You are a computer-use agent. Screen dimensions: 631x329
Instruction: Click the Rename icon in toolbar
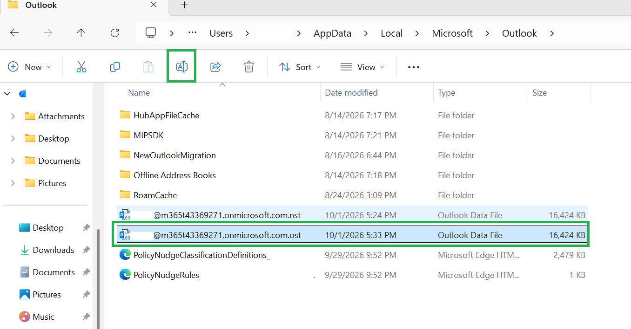click(181, 67)
